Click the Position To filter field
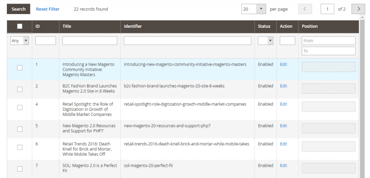This screenshot has width=370, height=178. (x=328, y=51)
